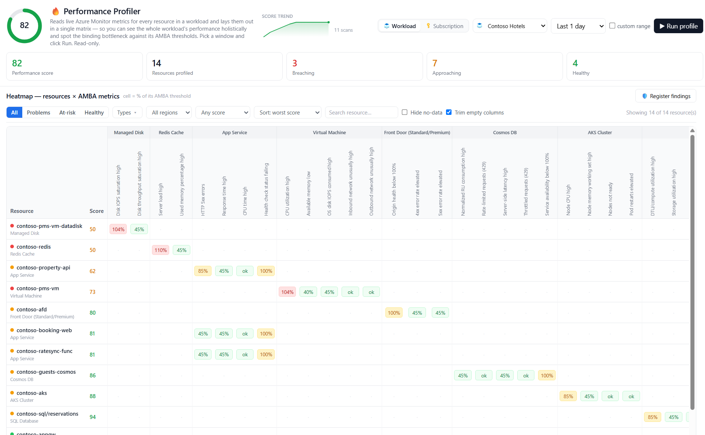
Task: Click the 110% cell for contoso-redis
Action: tap(160, 250)
